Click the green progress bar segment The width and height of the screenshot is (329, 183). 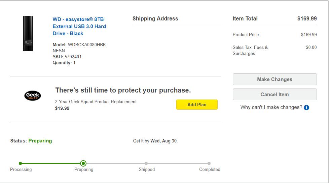pos(50,163)
